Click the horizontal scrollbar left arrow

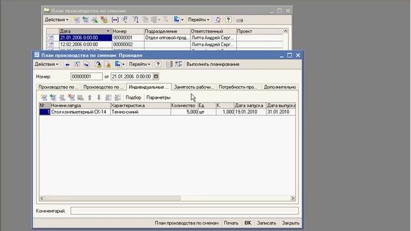(42, 198)
